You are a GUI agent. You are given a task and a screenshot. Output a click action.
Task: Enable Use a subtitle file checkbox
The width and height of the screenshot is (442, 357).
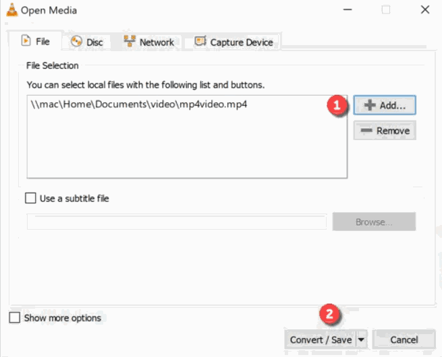pos(30,198)
